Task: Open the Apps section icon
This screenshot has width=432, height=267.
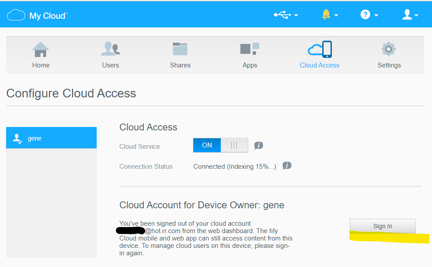Action: pyautogui.click(x=250, y=49)
